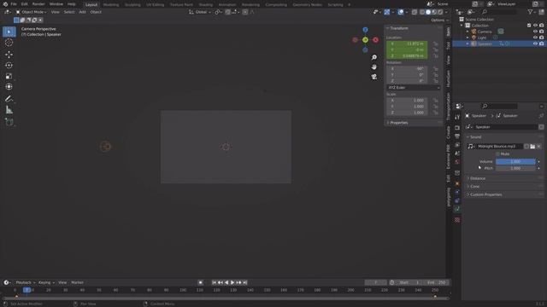Toggle X-ray viewport display
Viewport: 547px width, 307px height.
(x=415, y=12)
